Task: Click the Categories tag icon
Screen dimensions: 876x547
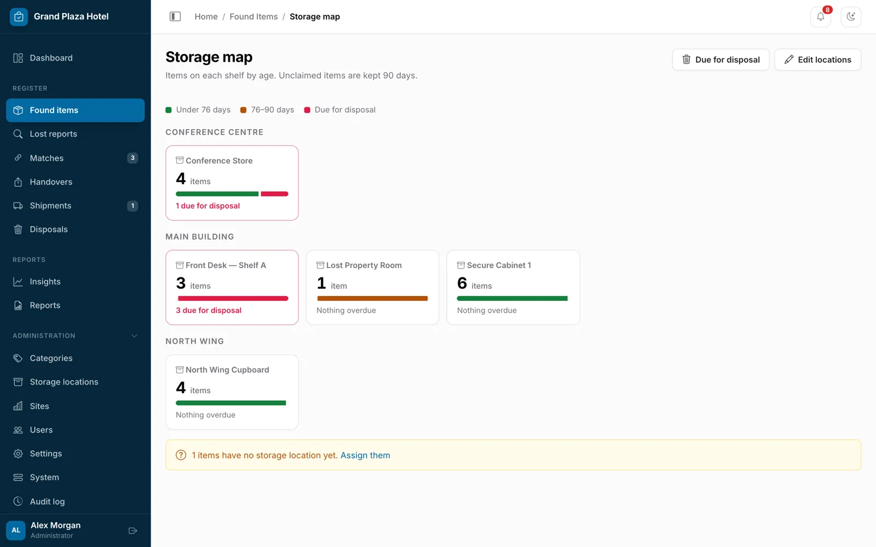Action: [x=18, y=358]
